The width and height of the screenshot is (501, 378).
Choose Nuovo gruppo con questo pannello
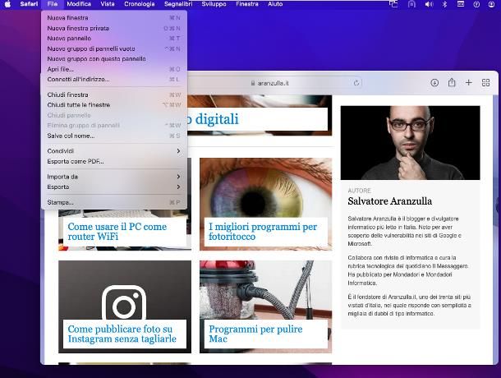coord(114,59)
